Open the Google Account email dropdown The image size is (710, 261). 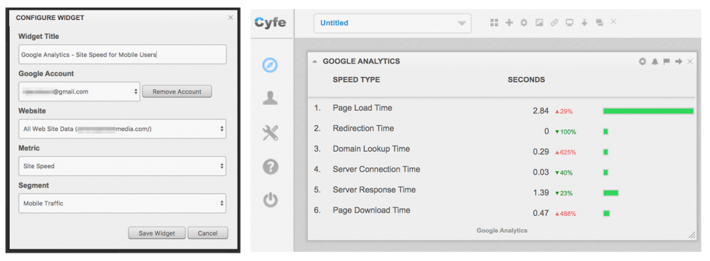79,91
